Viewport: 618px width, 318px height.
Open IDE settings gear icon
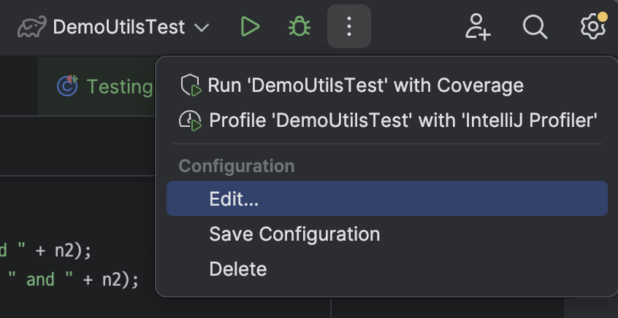[592, 28]
